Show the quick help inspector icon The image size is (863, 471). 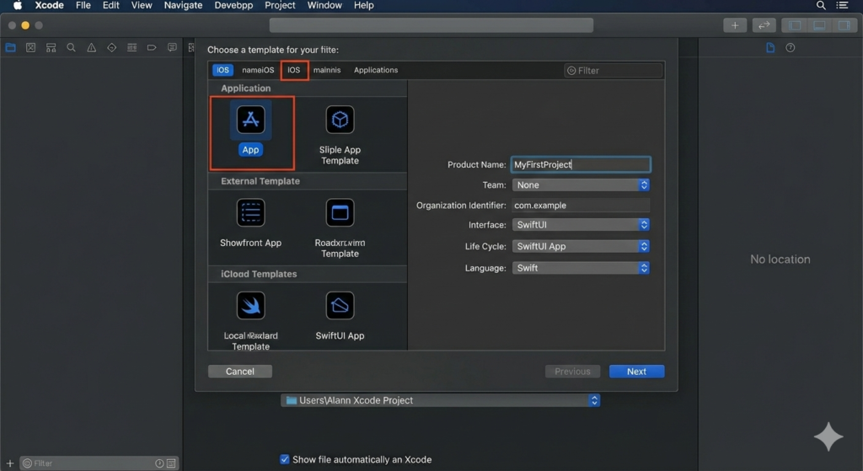(791, 47)
